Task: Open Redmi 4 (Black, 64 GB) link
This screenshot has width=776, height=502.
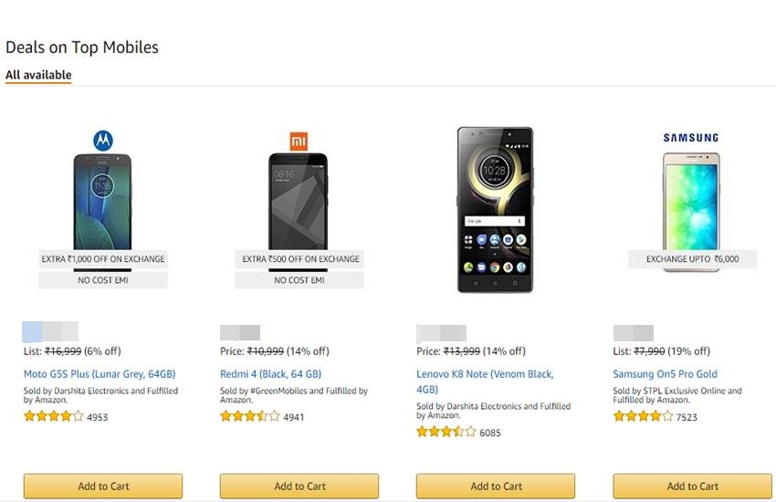Action: 270,374
